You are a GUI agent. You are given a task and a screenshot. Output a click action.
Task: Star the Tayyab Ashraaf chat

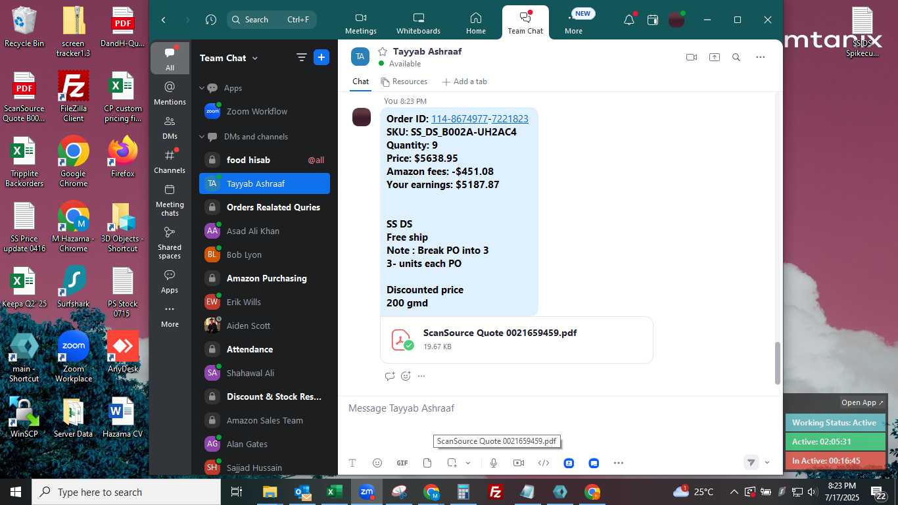(x=383, y=51)
